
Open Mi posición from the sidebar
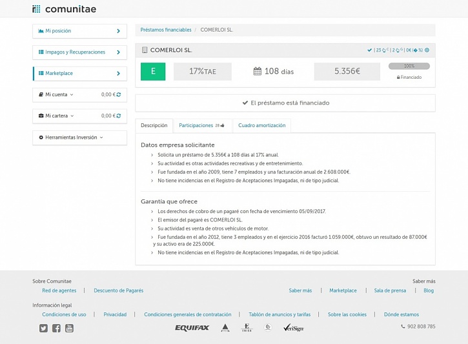[x=79, y=31]
